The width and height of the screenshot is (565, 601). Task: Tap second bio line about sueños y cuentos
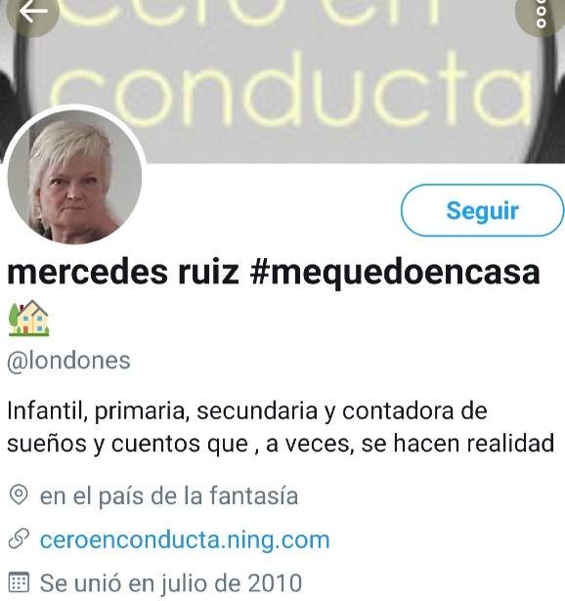click(x=281, y=444)
